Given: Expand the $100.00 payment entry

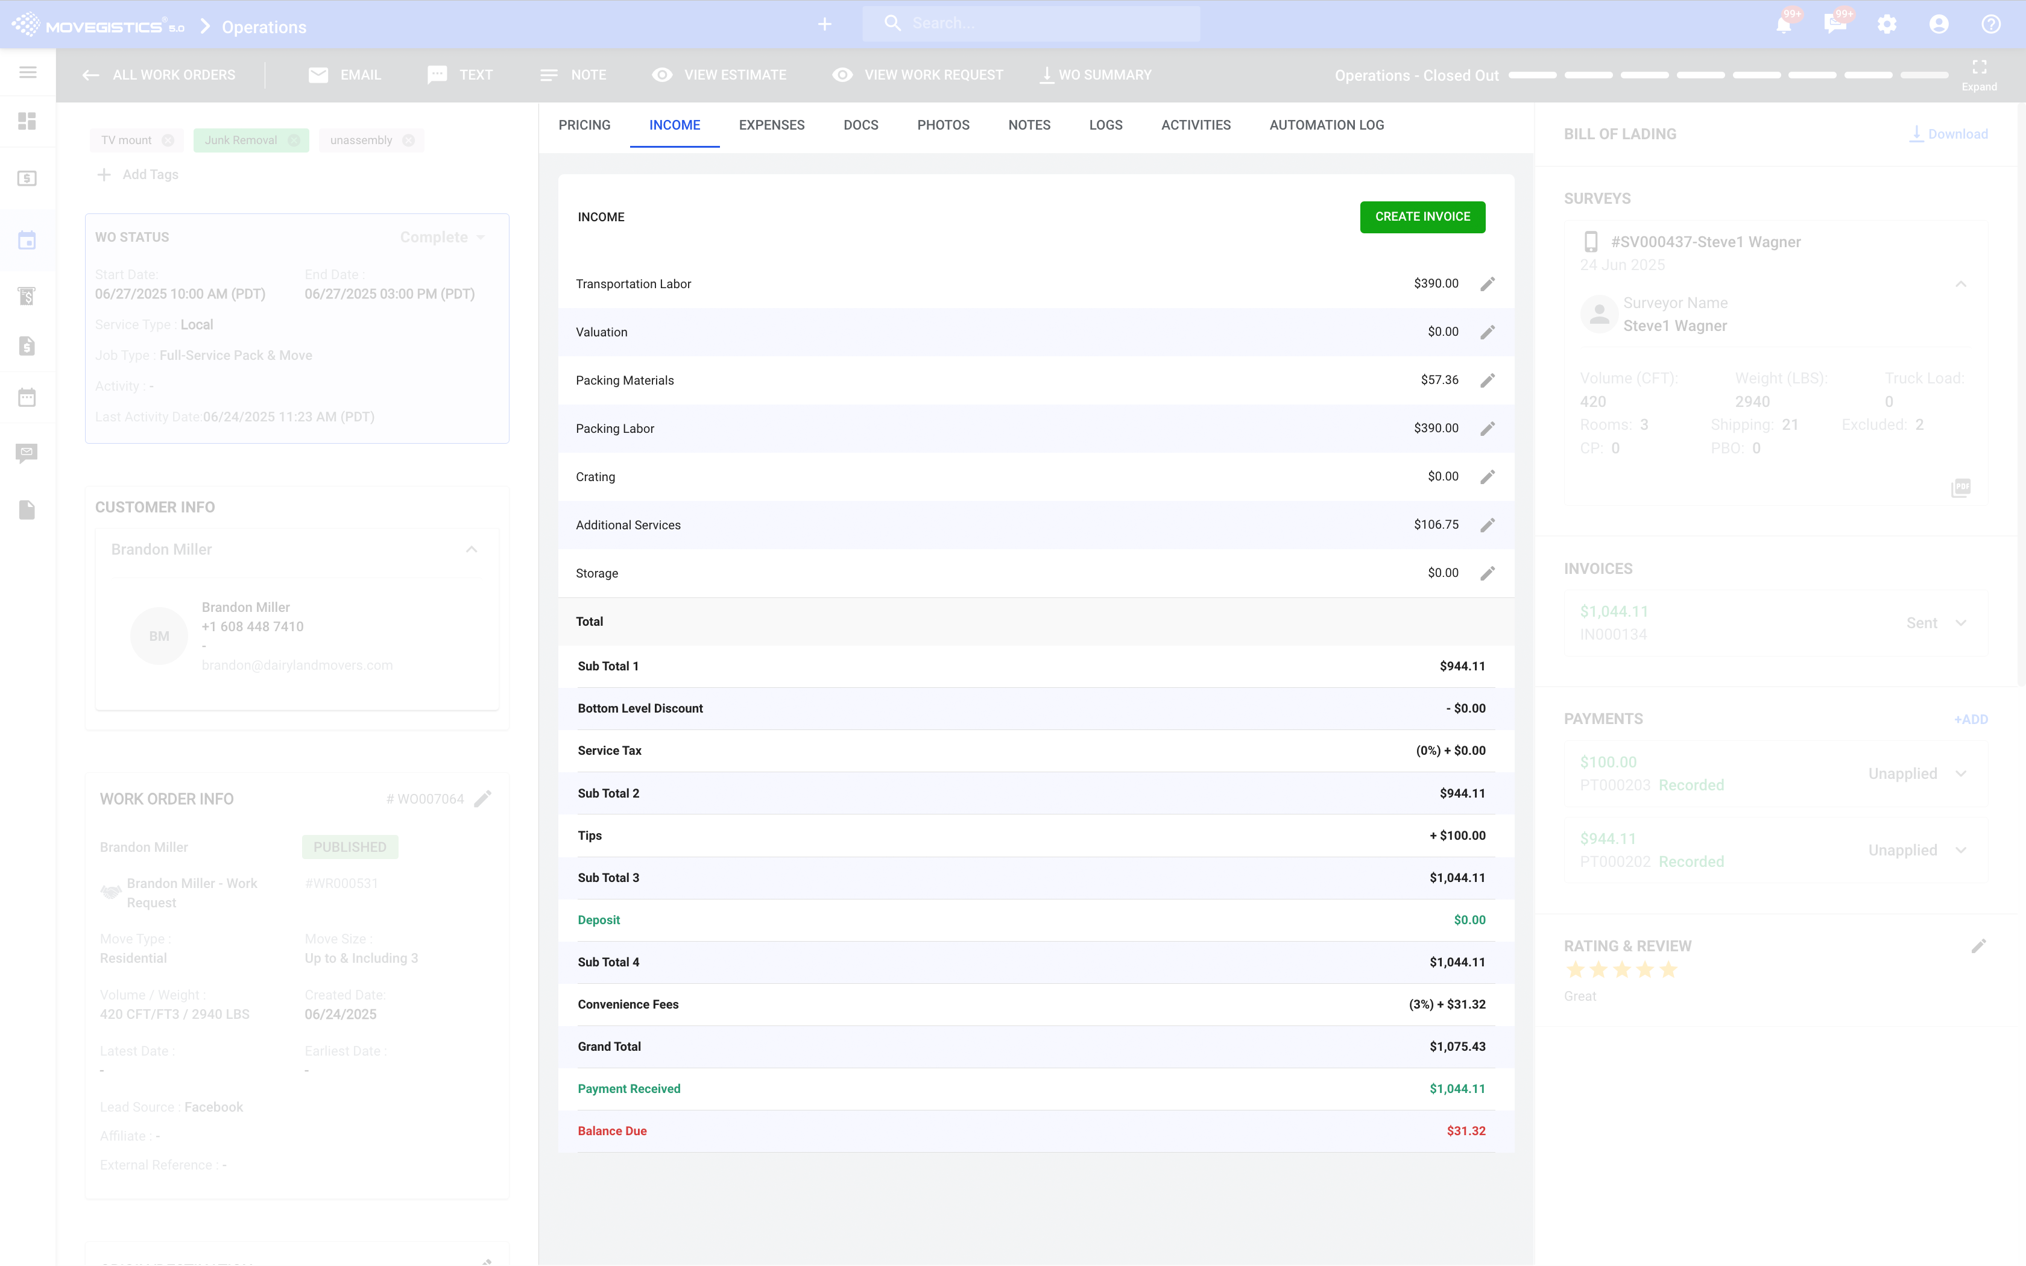Looking at the screenshot, I should pos(1961,773).
